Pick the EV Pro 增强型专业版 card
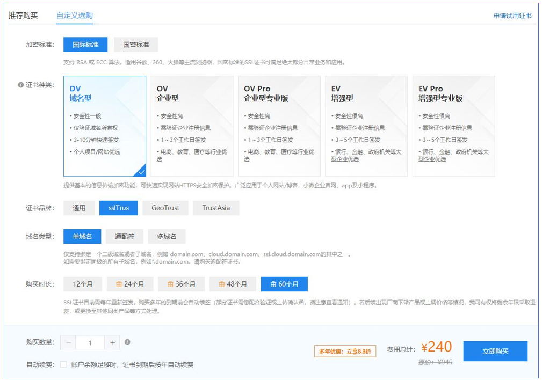This screenshot has height=380, width=542. point(453,126)
